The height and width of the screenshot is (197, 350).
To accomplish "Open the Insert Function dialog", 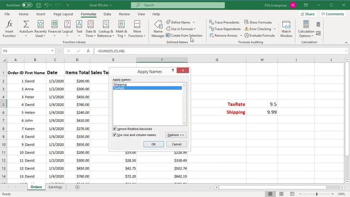I will tap(9, 28).
